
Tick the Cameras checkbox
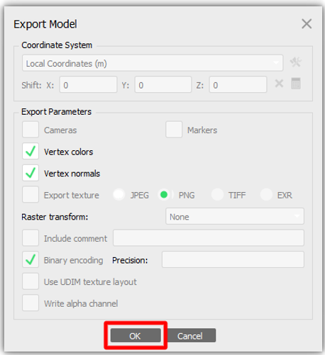[x=31, y=130]
